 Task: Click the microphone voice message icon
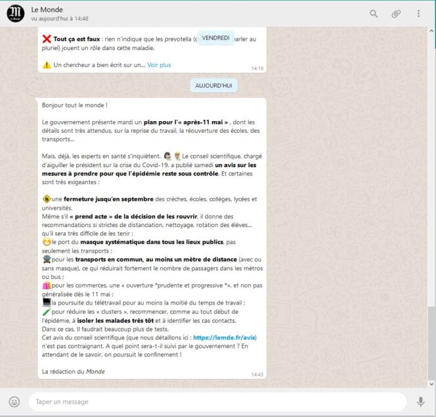(x=420, y=401)
